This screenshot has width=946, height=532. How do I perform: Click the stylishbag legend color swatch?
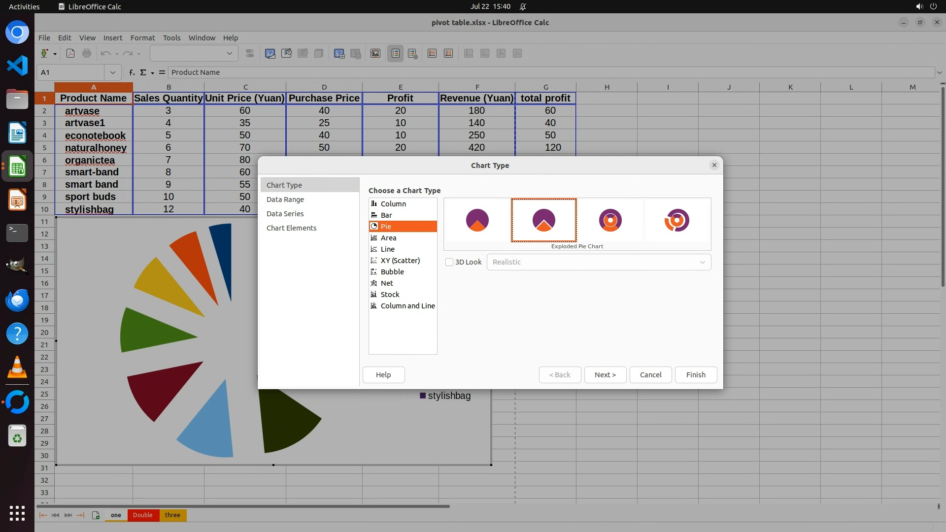423,396
